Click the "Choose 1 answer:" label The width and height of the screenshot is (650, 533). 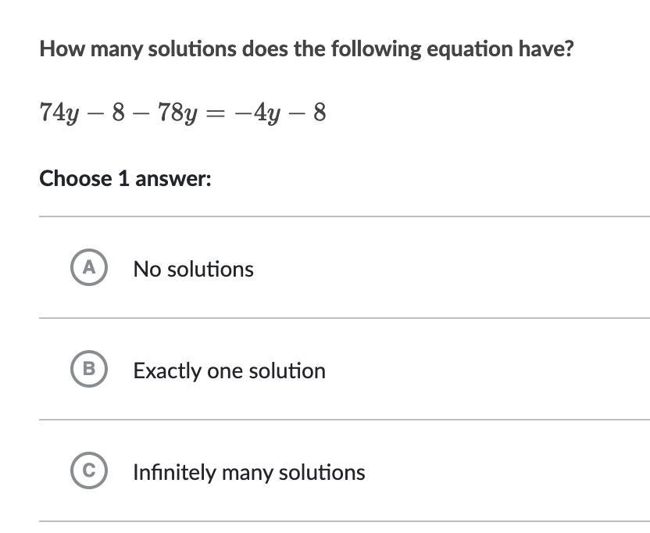[x=125, y=179]
